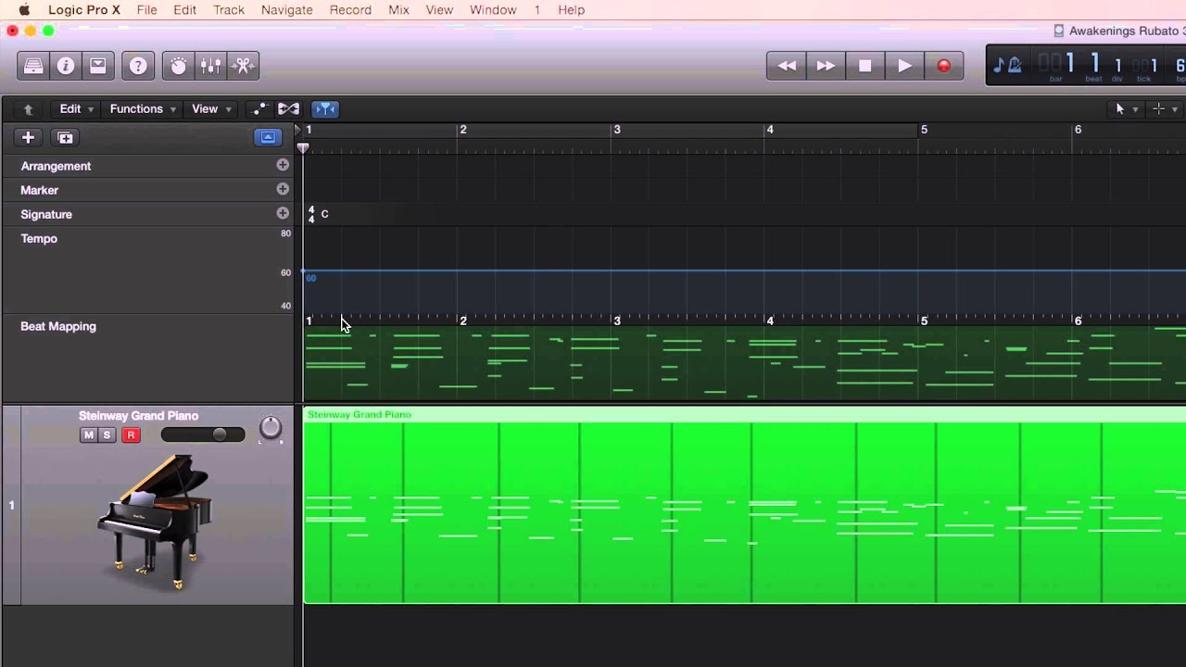Screen dimensions: 1186x667
Task: Click the grand piano track icon
Action: coord(156,522)
